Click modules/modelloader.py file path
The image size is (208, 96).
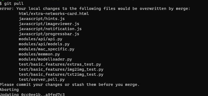coord(45,59)
